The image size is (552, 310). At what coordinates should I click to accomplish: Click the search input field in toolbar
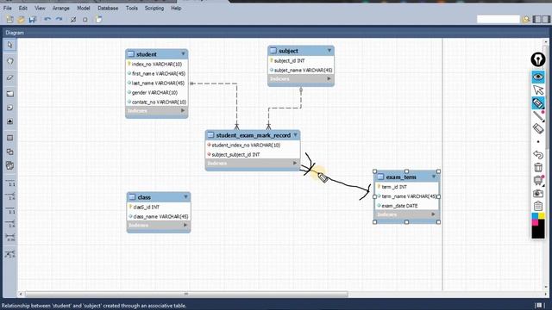click(x=499, y=19)
